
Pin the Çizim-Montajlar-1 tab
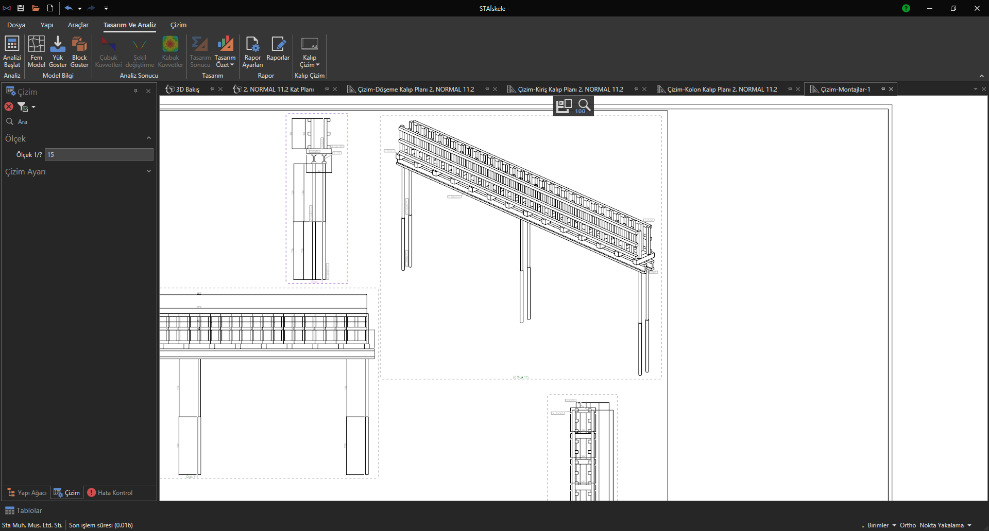point(883,89)
